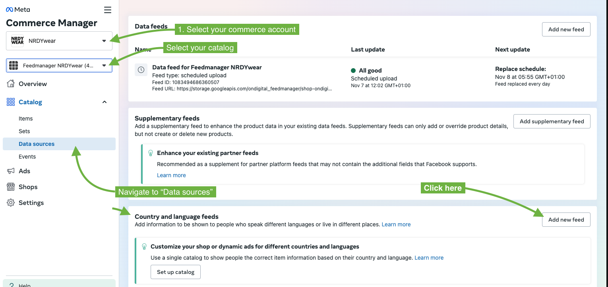Click the scheduled upload clock icon

tap(141, 70)
